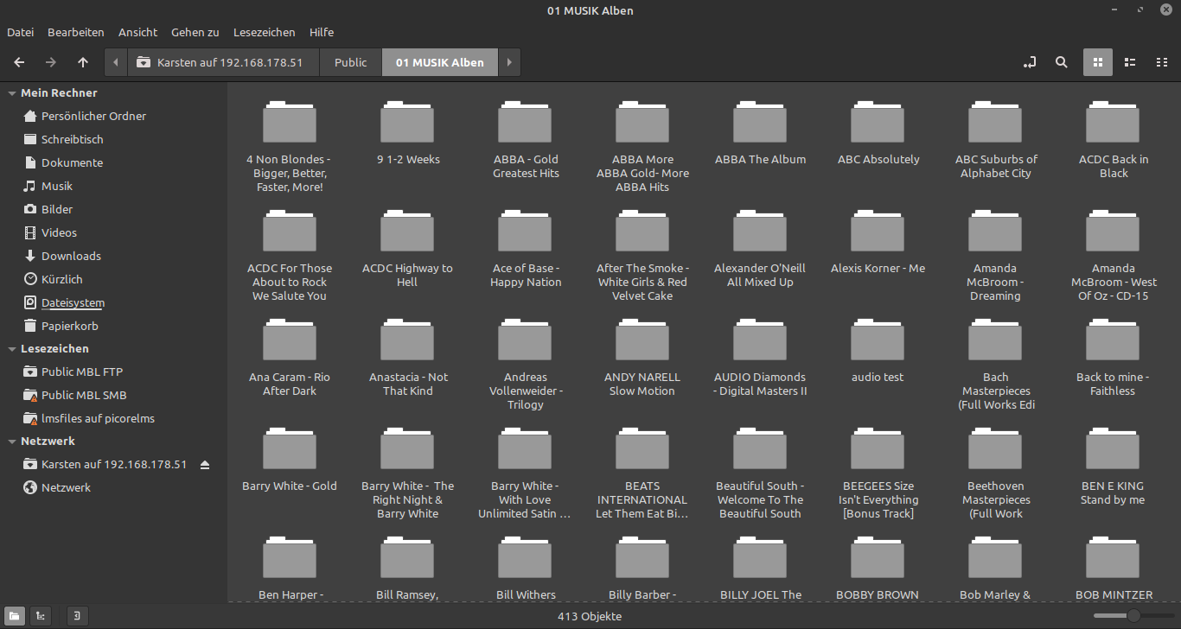Select Beautiful South - Welcome folder
The width and height of the screenshot is (1181, 629).
(x=761, y=473)
